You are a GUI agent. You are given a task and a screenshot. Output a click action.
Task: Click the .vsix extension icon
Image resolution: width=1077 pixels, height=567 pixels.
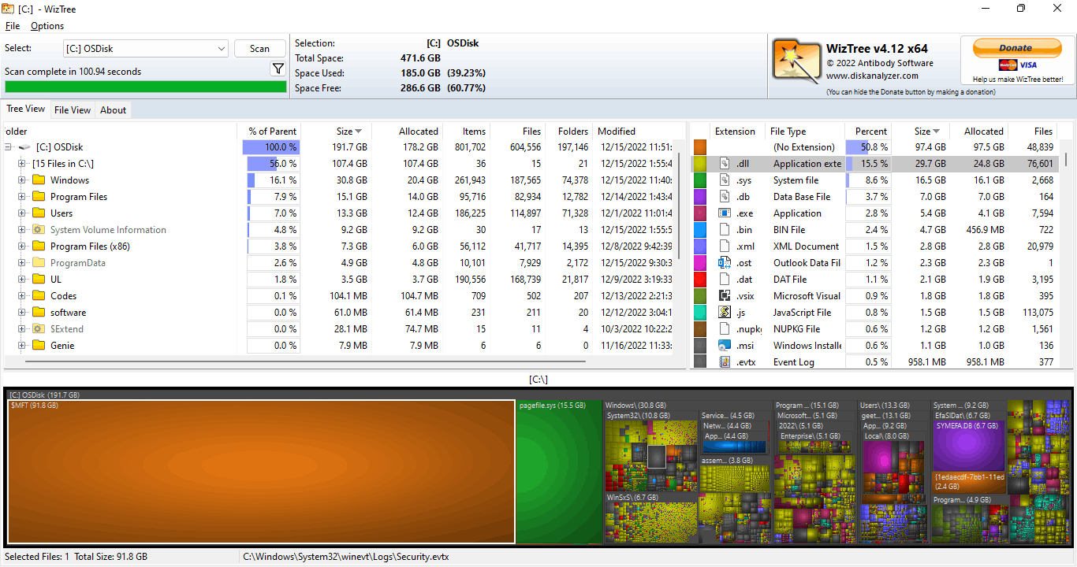click(725, 296)
